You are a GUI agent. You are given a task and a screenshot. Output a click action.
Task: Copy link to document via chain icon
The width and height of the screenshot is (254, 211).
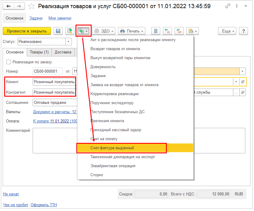(228, 6)
